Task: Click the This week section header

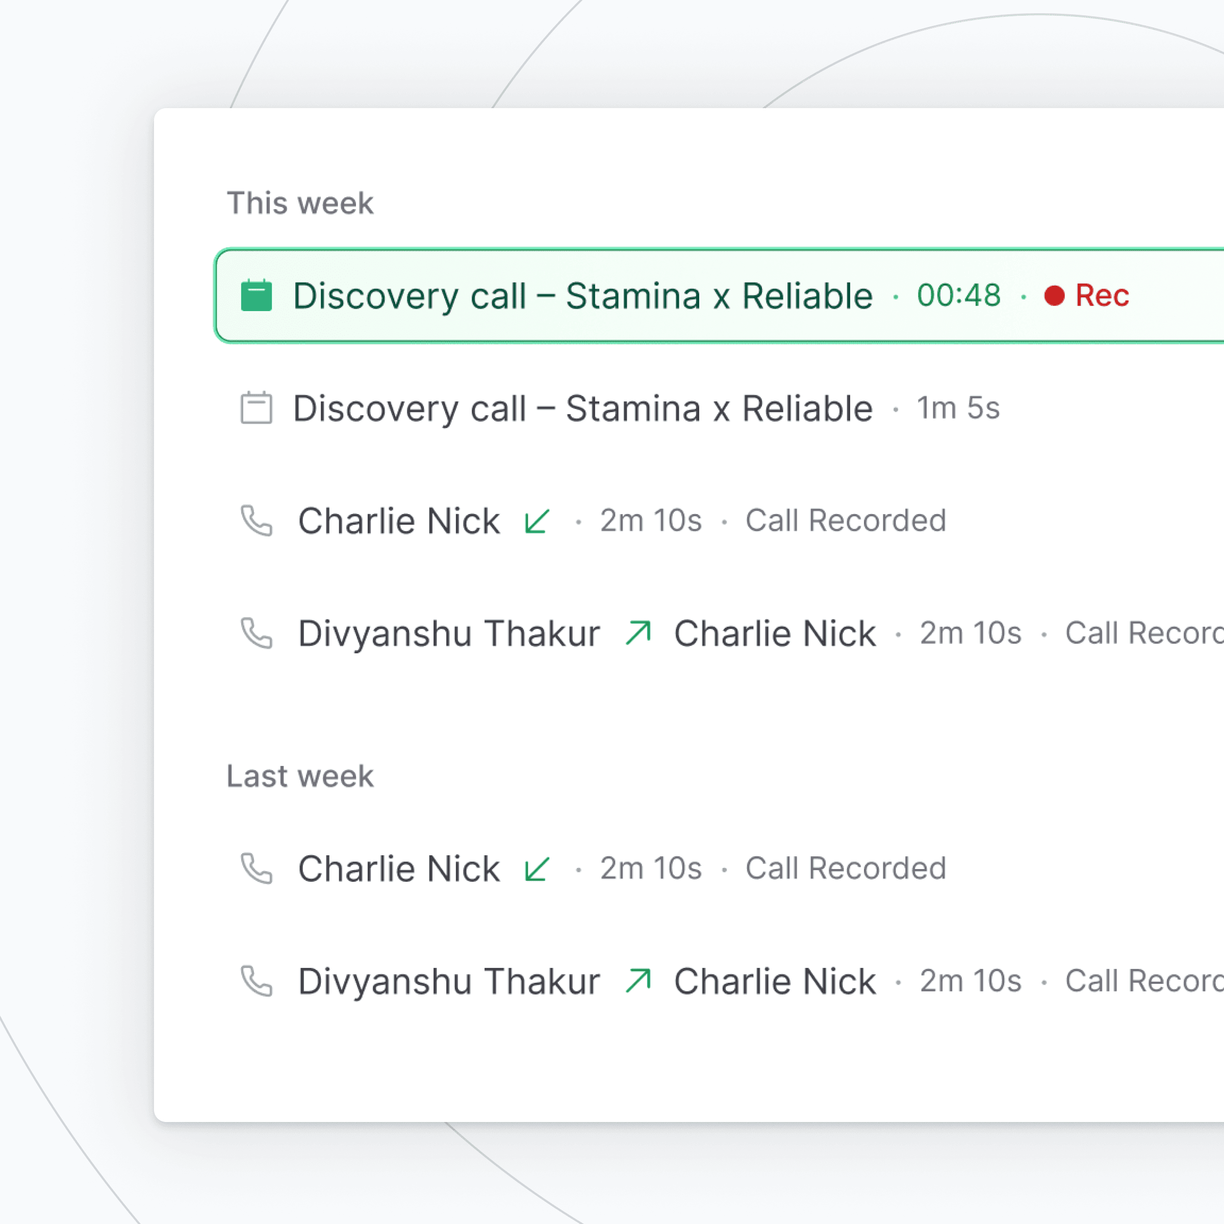Action: [x=300, y=203]
